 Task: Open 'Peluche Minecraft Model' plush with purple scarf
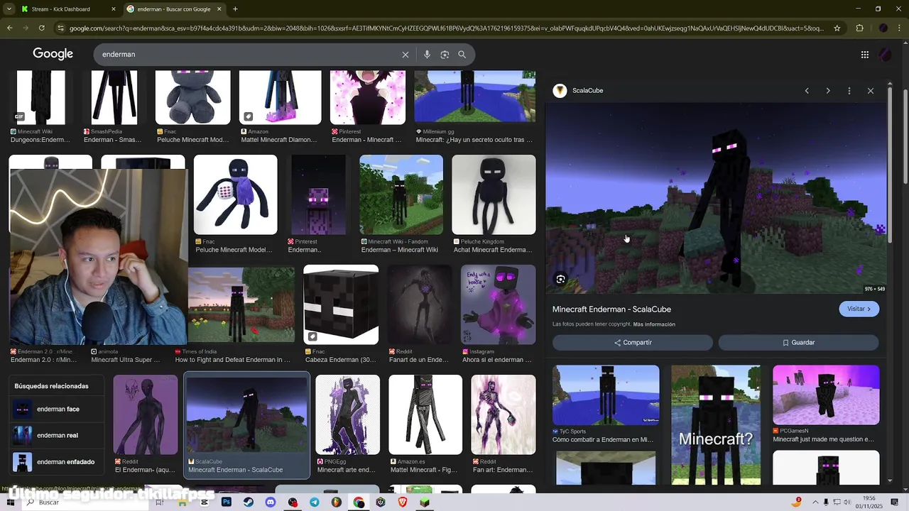pyautogui.click(x=235, y=194)
